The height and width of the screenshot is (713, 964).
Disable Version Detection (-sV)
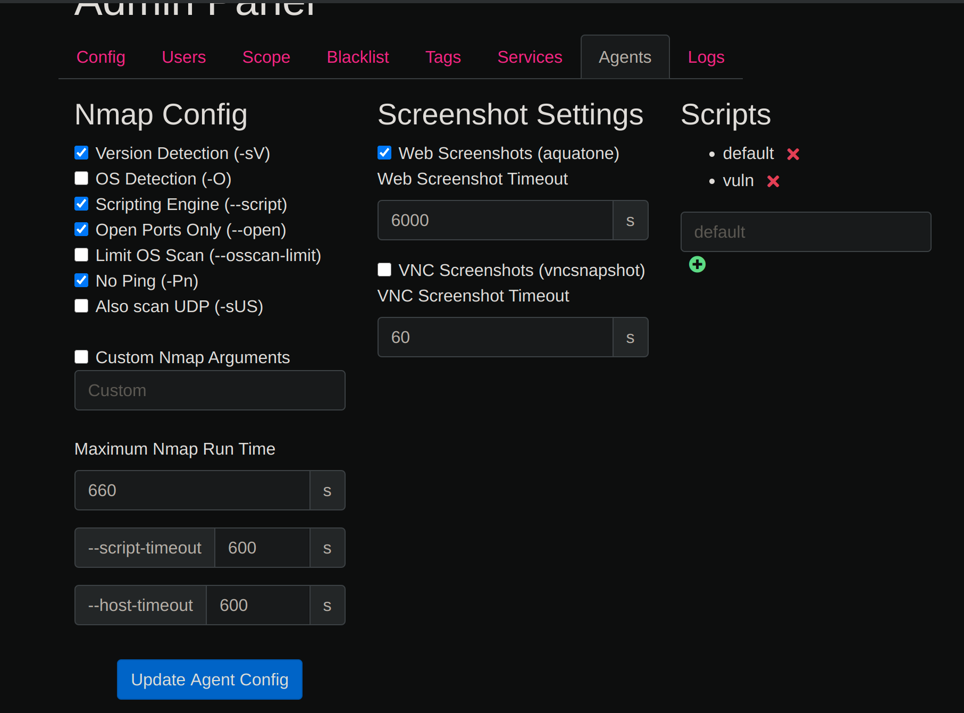pyautogui.click(x=81, y=153)
